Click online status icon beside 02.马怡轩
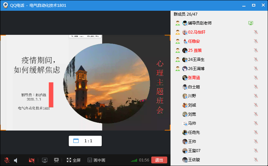 pos(178,32)
